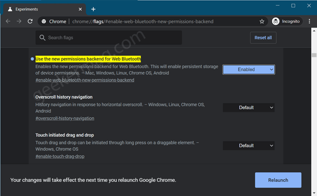Open a new tab with the plus icon
317x196 pixels.
(93, 9)
